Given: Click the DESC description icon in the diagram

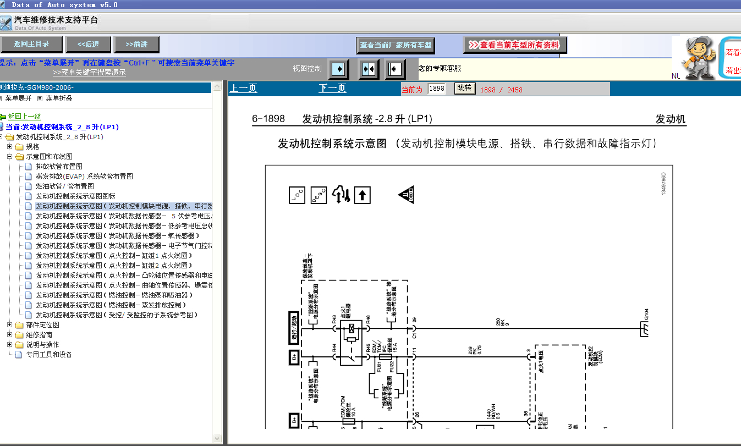Looking at the screenshot, I should [319, 195].
